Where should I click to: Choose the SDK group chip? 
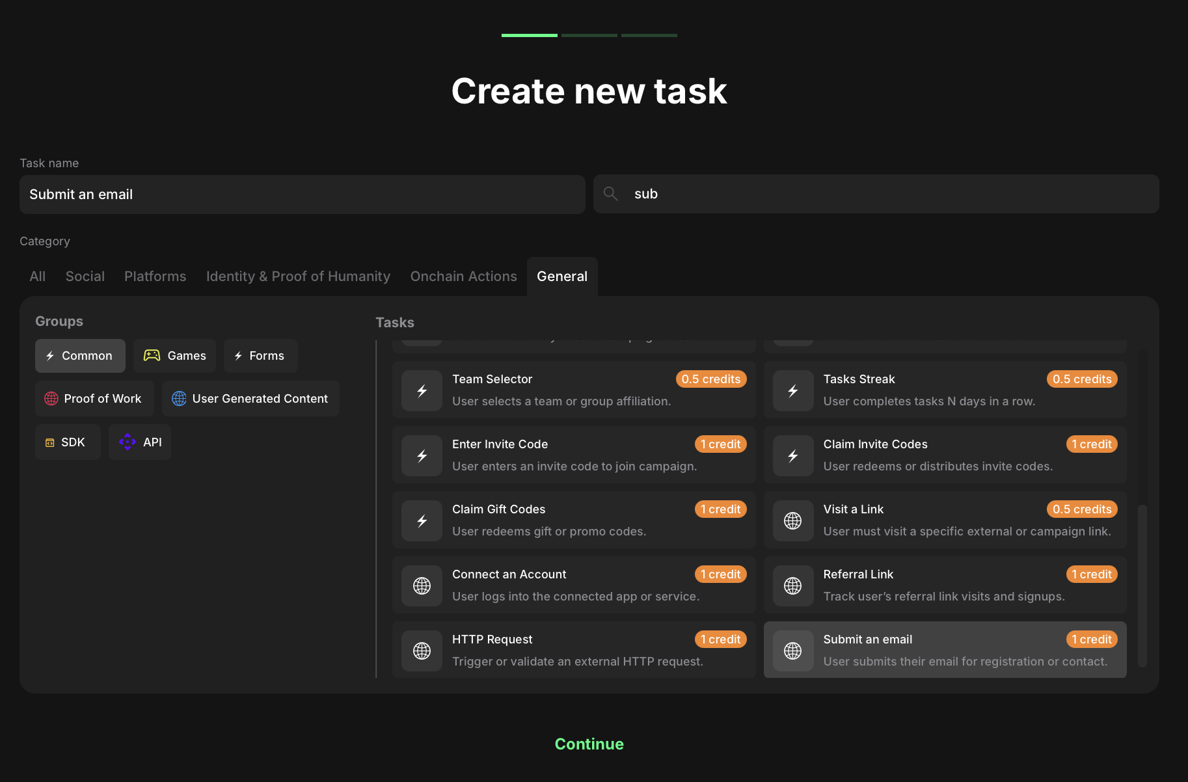click(x=67, y=442)
